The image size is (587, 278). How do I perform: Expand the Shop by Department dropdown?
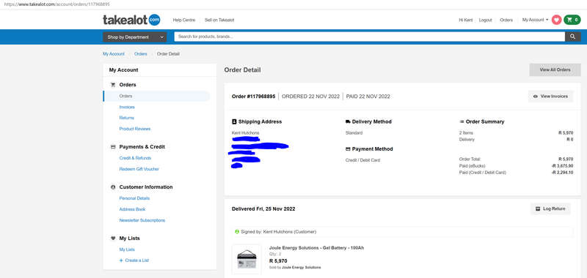point(135,37)
